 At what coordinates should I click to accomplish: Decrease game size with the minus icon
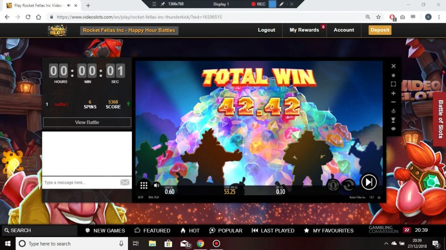(393, 102)
